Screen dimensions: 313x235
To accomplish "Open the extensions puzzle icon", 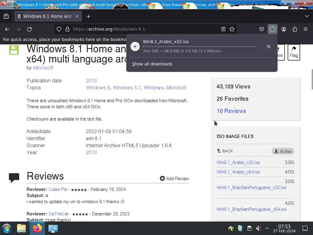I will (x=295, y=29).
